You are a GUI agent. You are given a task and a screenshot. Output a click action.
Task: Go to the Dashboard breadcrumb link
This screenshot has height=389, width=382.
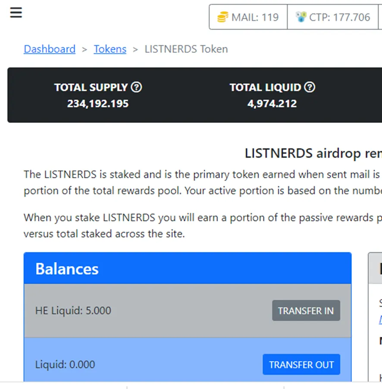tap(50, 49)
